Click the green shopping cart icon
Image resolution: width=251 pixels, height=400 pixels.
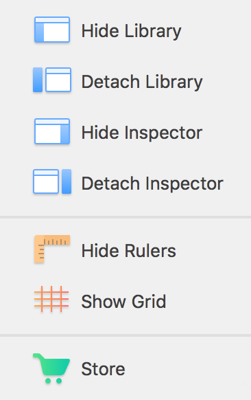[x=51, y=368]
